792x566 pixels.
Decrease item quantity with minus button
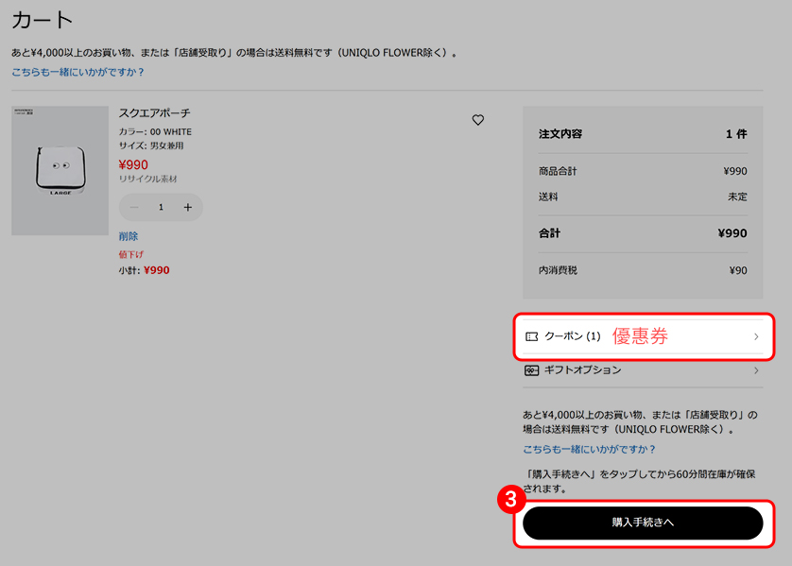click(x=134, y=207)
